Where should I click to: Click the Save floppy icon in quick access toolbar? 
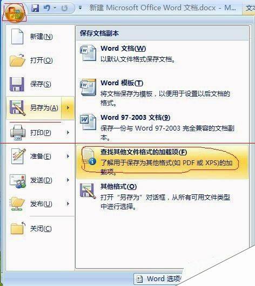tap(35, 8)
